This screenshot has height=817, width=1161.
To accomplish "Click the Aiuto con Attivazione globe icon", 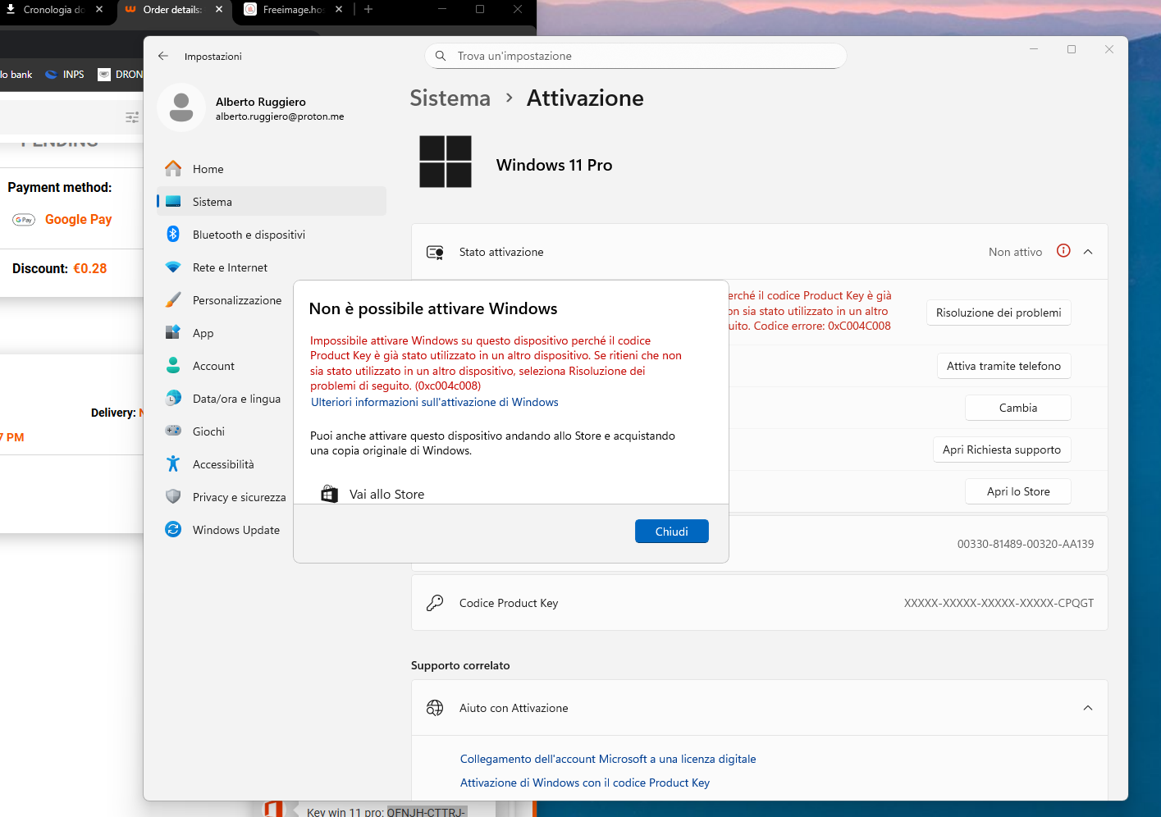I will coord(435,708).
